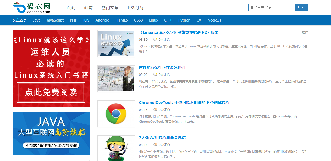Select Java category
The image size is (331, 161).
pos(37,20)
